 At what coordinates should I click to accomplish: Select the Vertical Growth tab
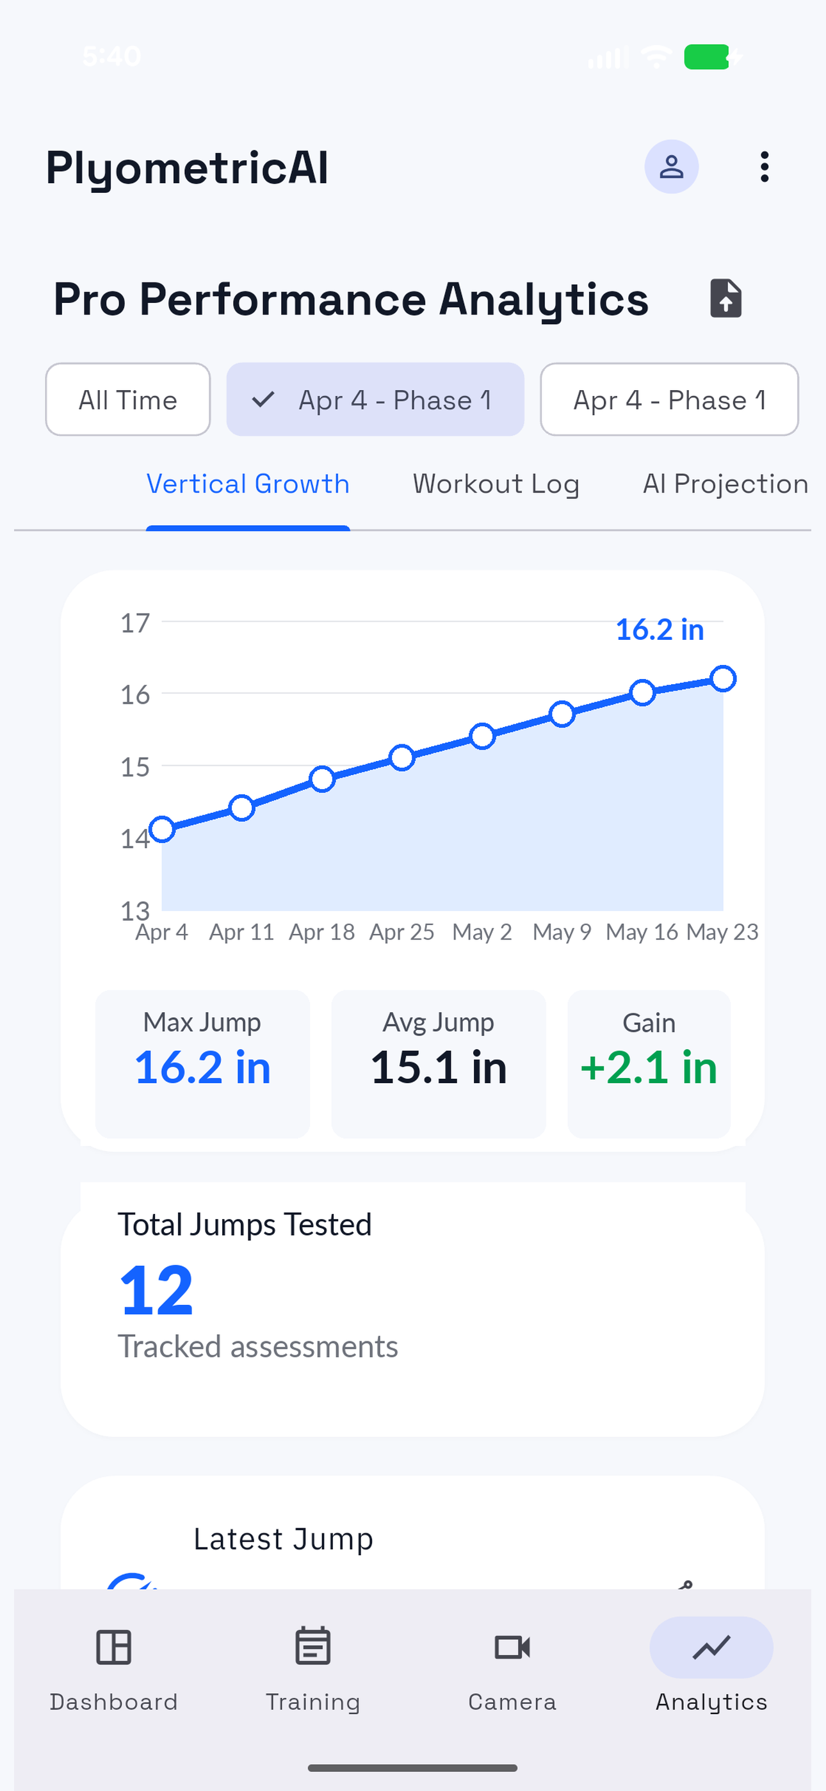pyautogui.click(x=248, y=484)
